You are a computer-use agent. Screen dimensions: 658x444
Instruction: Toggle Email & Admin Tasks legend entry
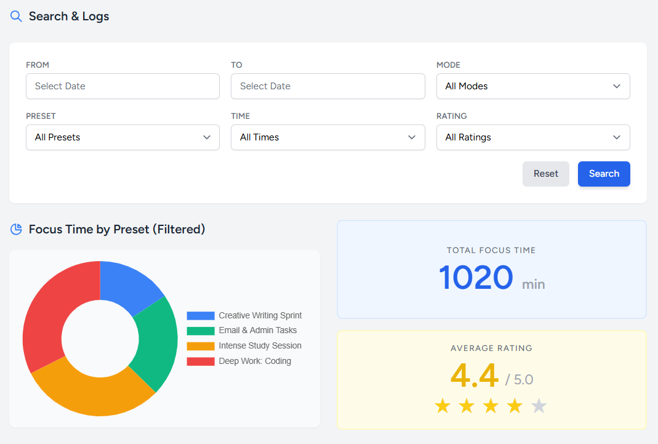click(257, 331)
